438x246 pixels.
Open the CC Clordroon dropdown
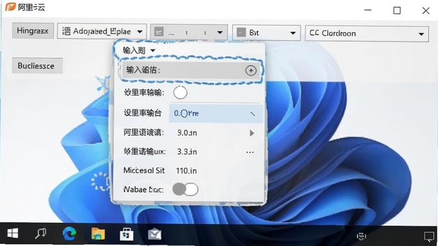367,34
